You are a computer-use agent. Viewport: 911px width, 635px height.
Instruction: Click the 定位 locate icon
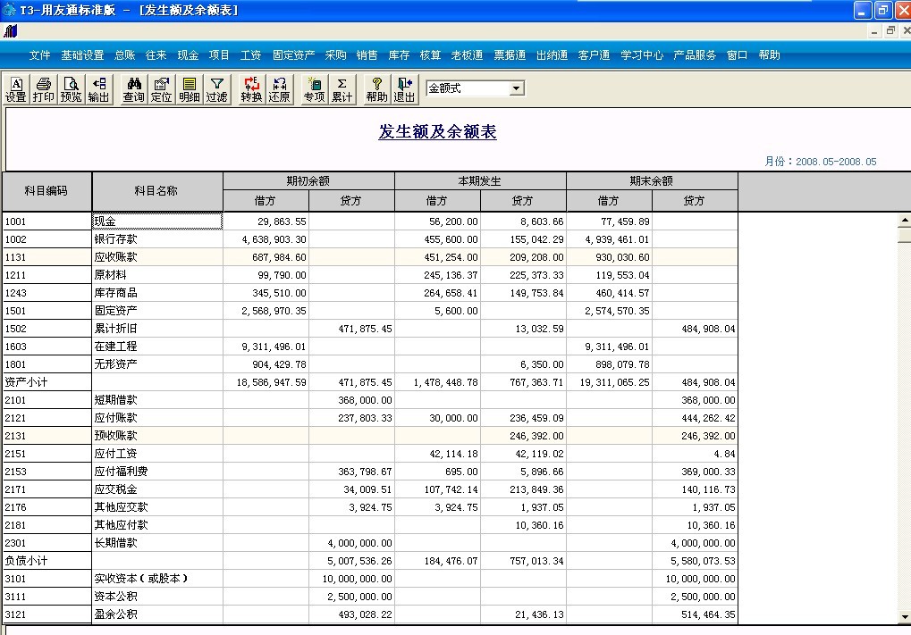[161, 89]
